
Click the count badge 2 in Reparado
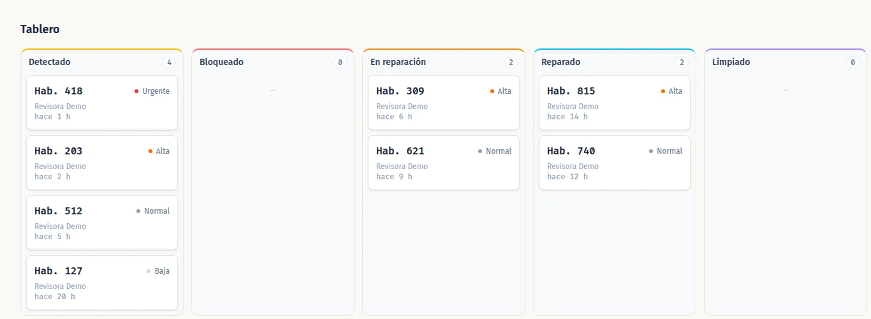pyautogui.click(x=682, y=63)
